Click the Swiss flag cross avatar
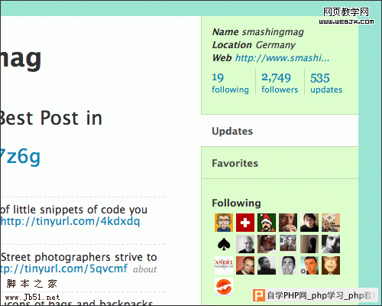The height and width of the screenshot is (306, 382). (x=245, y=223)
